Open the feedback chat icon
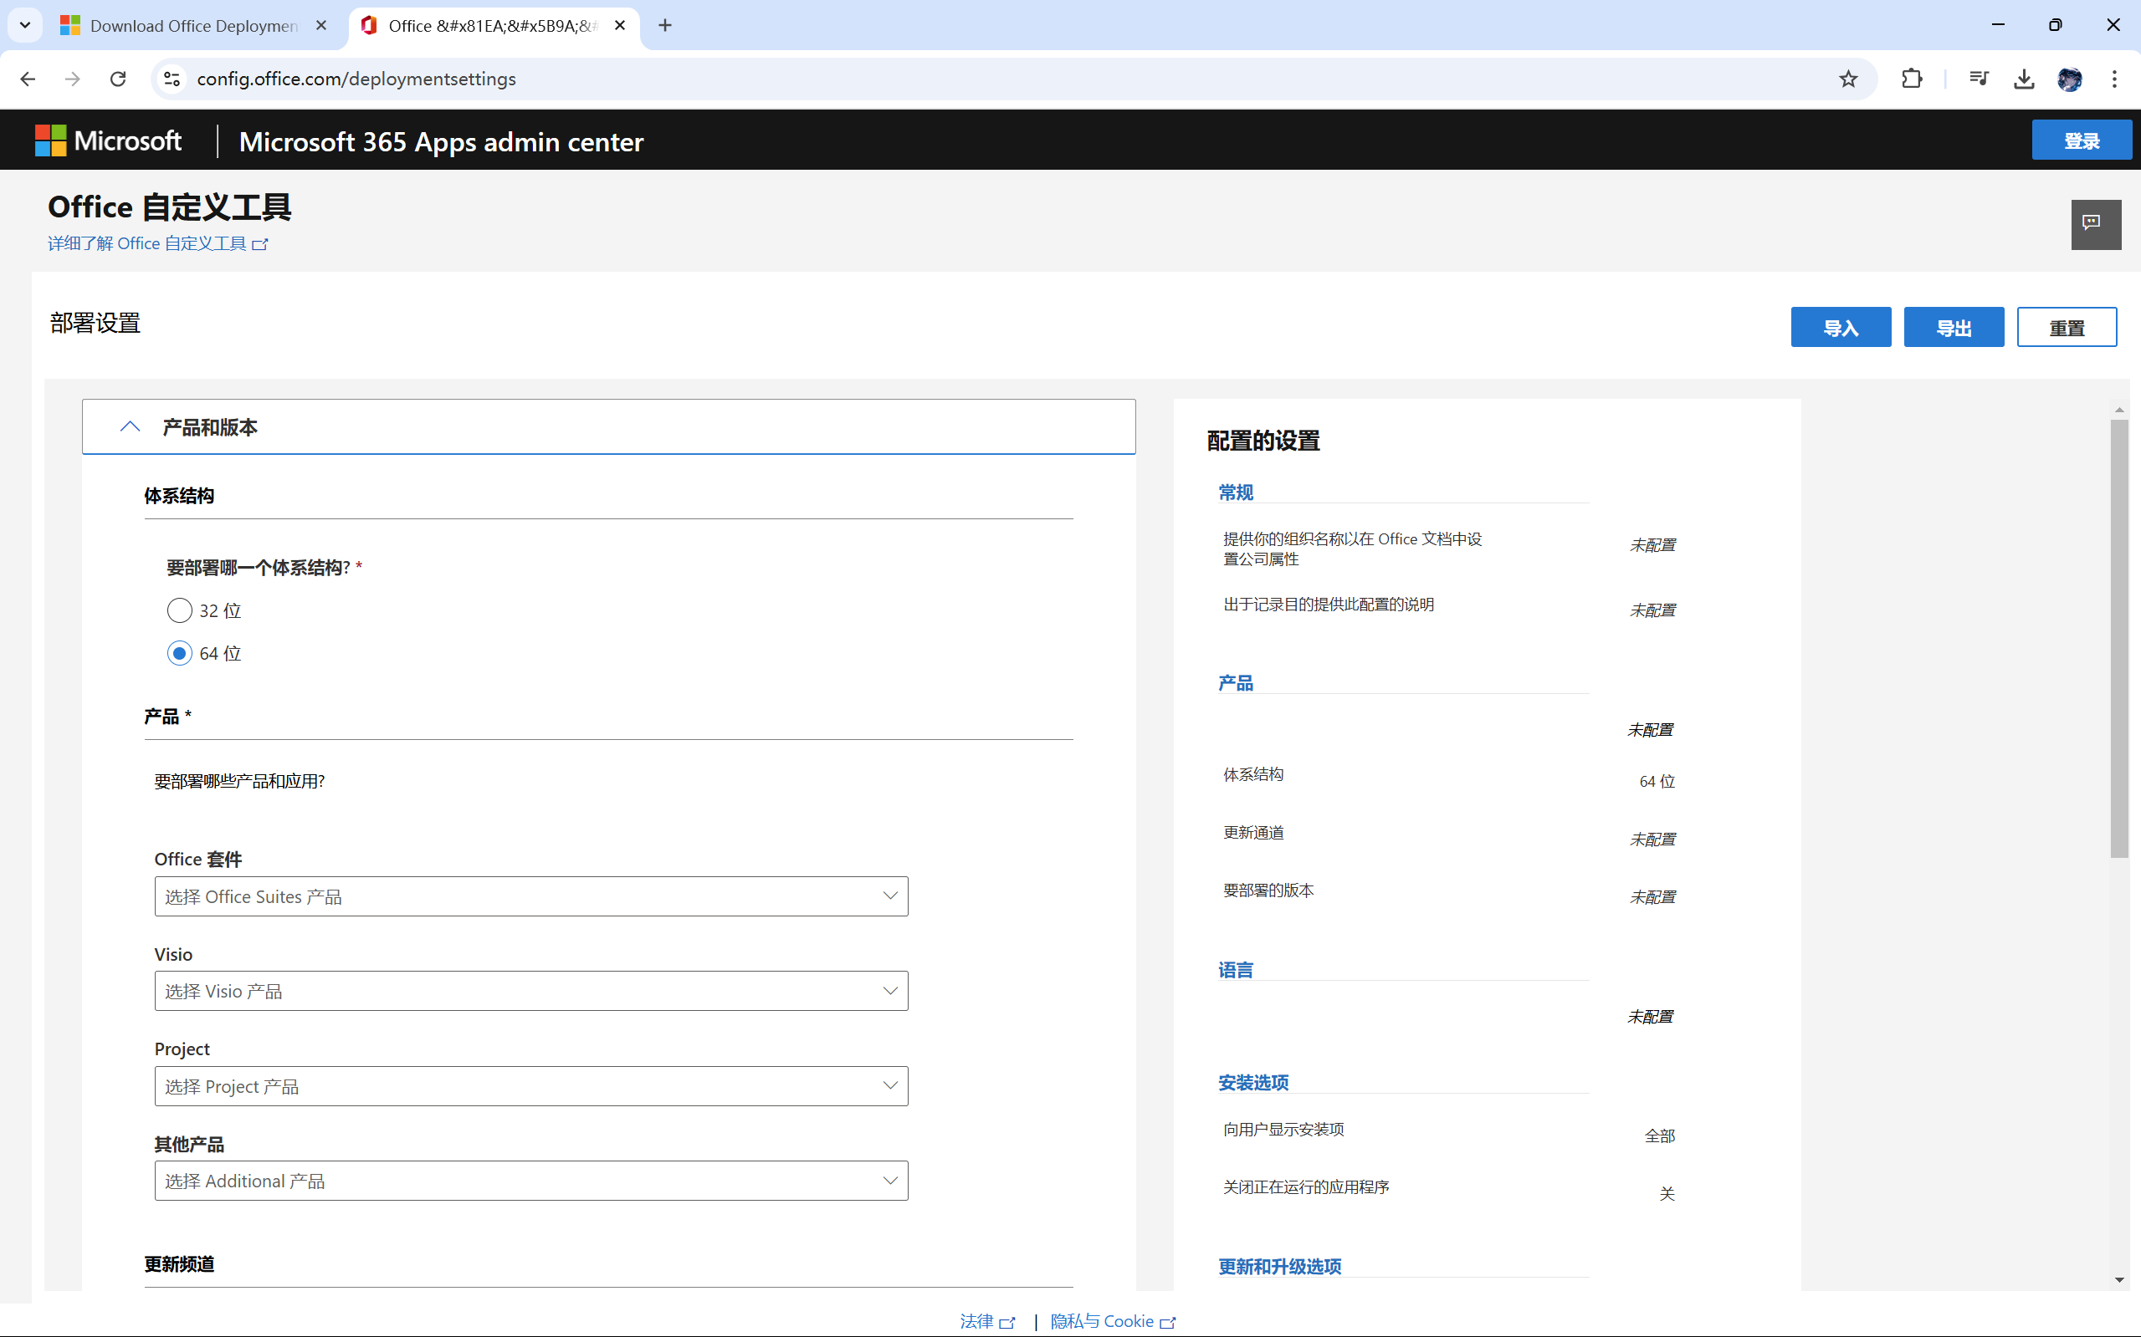 (2095, 225)
